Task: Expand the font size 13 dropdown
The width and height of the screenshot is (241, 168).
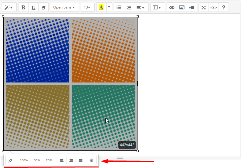Action: (87, 7)
